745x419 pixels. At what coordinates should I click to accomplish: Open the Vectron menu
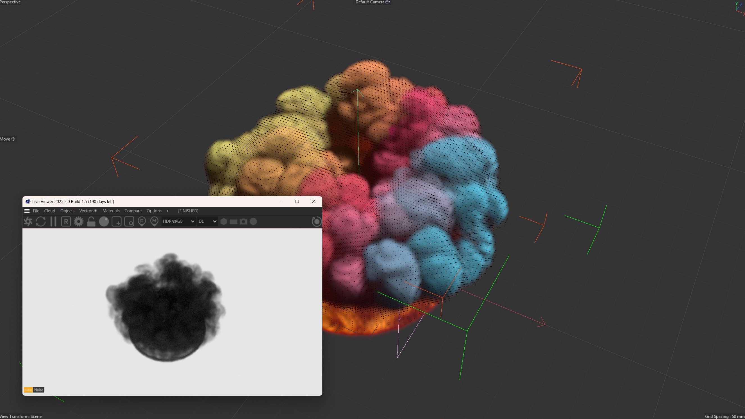tap(88, 211)
